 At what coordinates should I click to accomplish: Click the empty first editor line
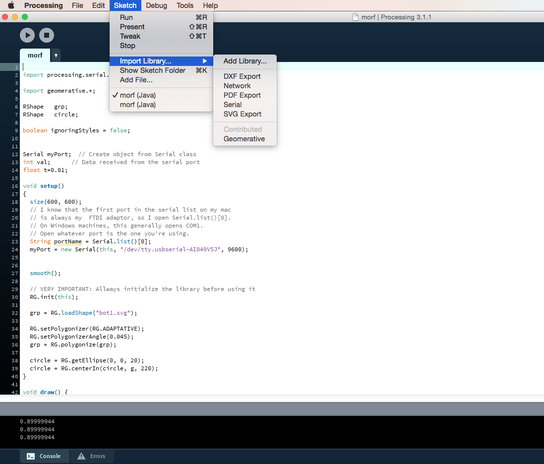tap(282, 67)
